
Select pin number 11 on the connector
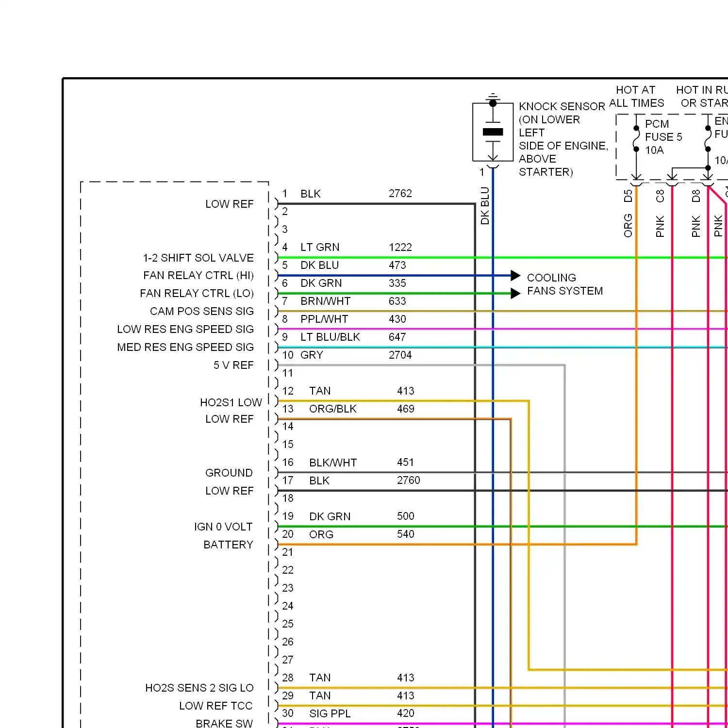288,373
